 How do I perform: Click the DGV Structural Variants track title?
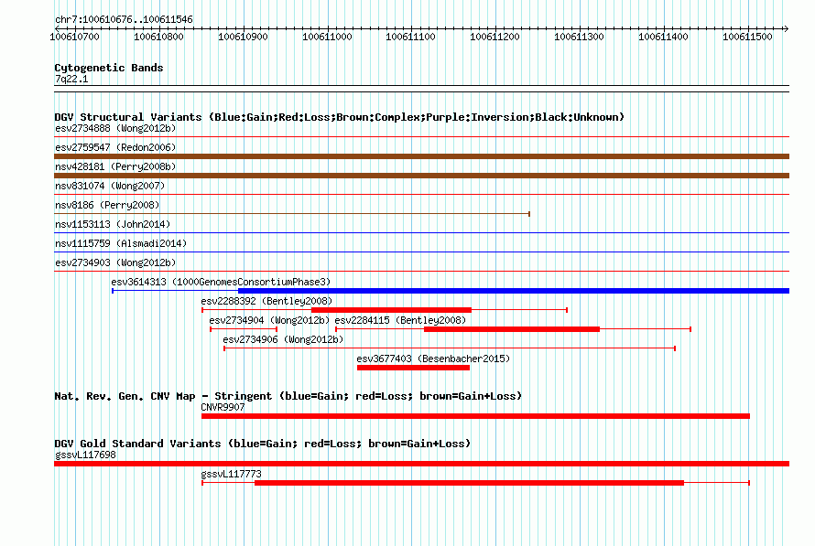tap(340, 117)
